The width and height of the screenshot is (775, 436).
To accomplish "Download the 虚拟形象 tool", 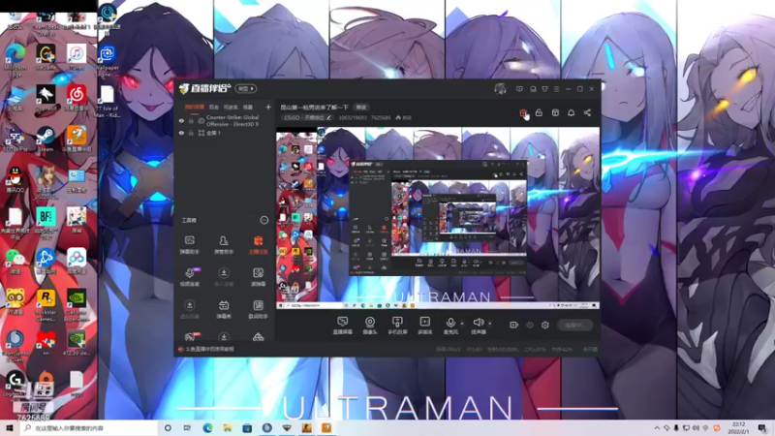I will click(x=189, y=309).
